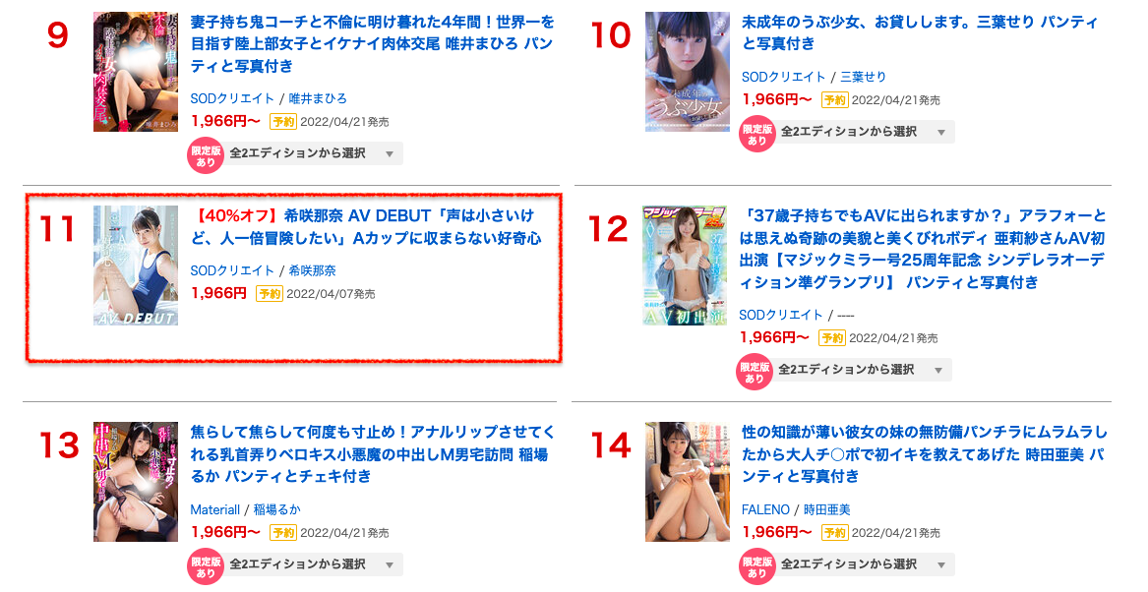This screenshot has height=592, width=1148.
Task: Expand 全2エディションから選択 dropdown for rank 9
Action: click(313, 153)
